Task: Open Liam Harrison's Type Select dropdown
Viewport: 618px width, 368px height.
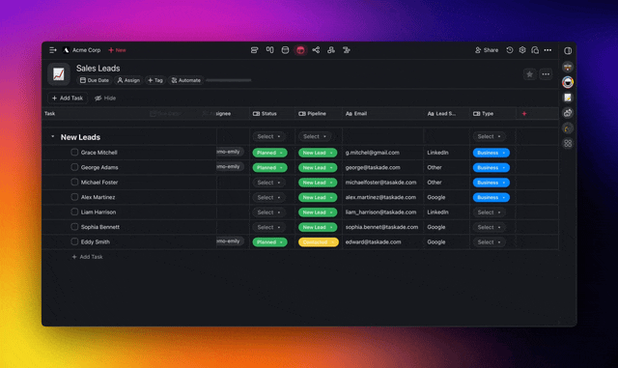Action: pyautogui.click(x=489, y=212)
